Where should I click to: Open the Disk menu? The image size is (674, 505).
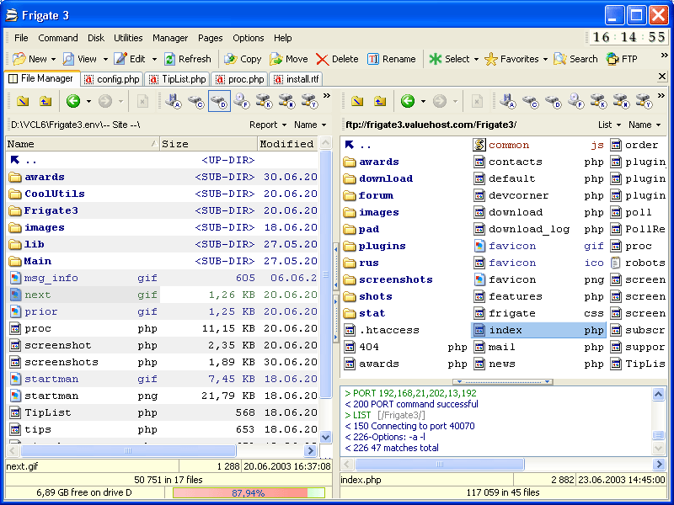(x=96, y=38)
